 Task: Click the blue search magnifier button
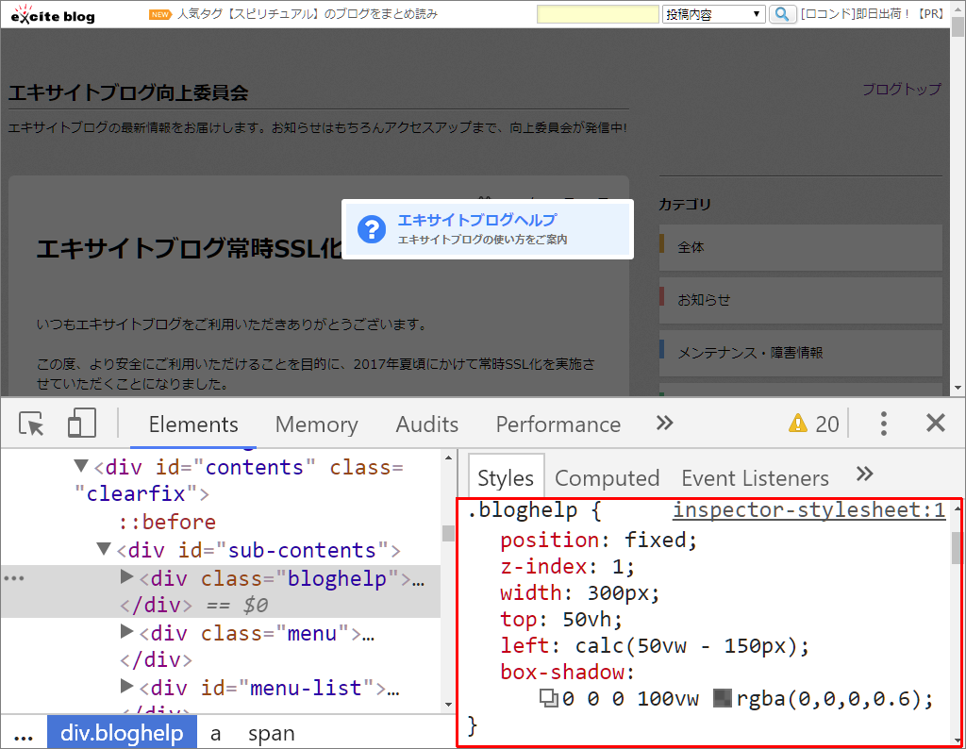(782, 13)
